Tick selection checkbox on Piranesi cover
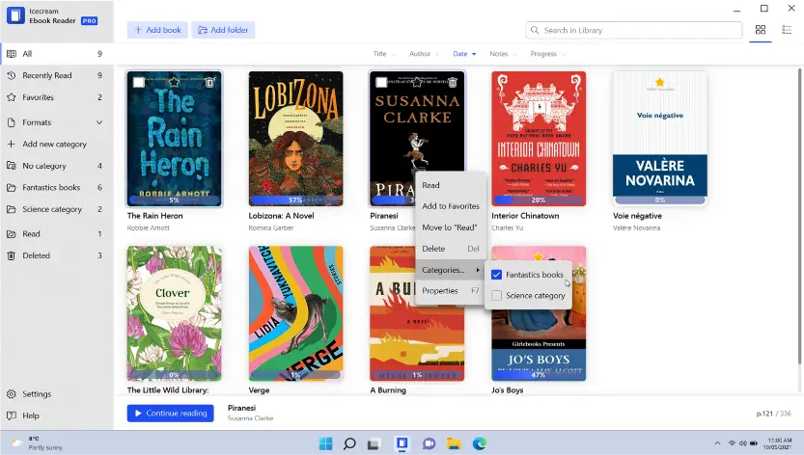The height and width of the screenshot is (455, 804). click(381, 82)
